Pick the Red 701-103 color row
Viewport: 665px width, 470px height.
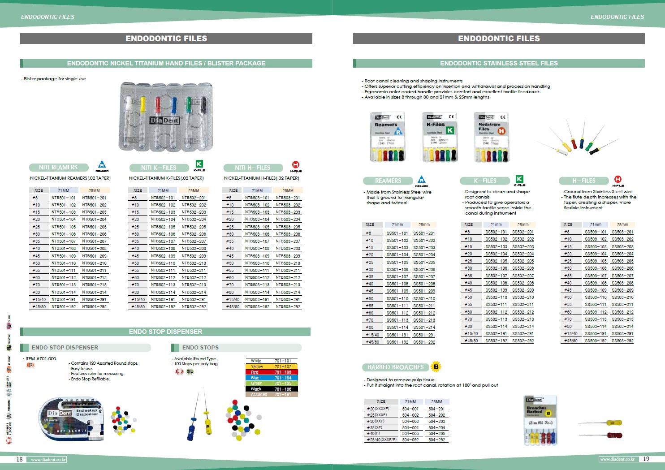271,372
